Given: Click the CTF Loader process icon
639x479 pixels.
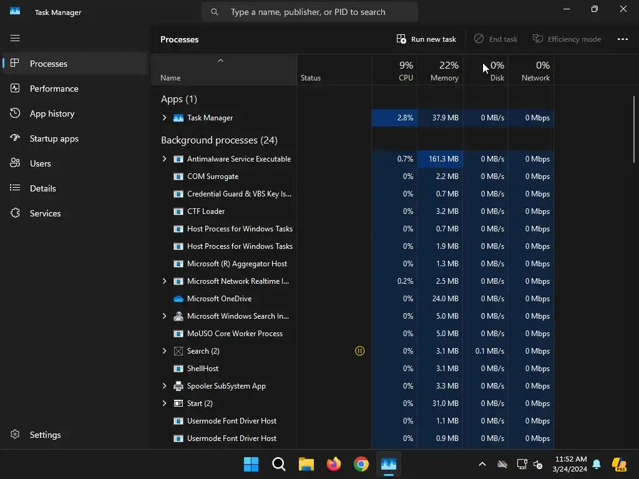Looking at the screenshot, I should [x=178, y=211].
